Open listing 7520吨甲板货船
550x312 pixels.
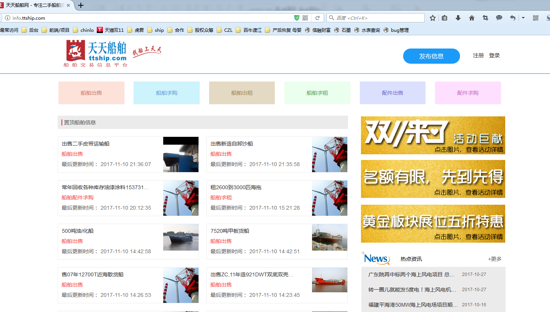tap(230, 231)
